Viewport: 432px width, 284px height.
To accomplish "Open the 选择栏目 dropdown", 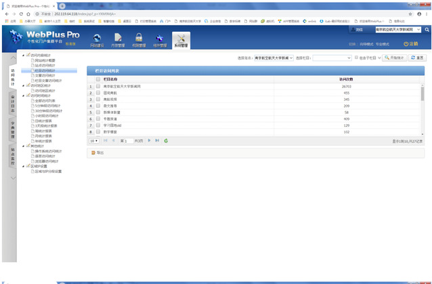I will [332, 58].
